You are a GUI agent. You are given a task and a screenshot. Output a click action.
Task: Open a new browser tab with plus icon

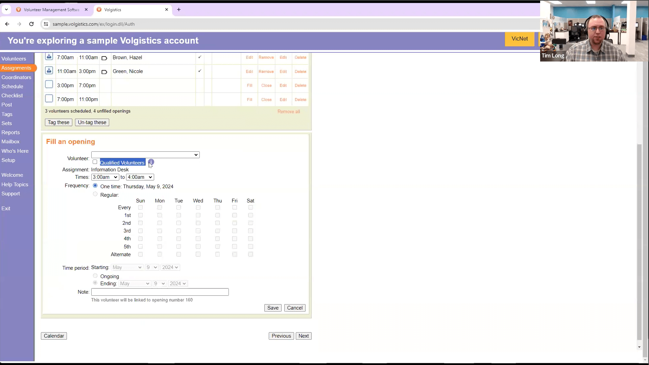coord(179,9)
